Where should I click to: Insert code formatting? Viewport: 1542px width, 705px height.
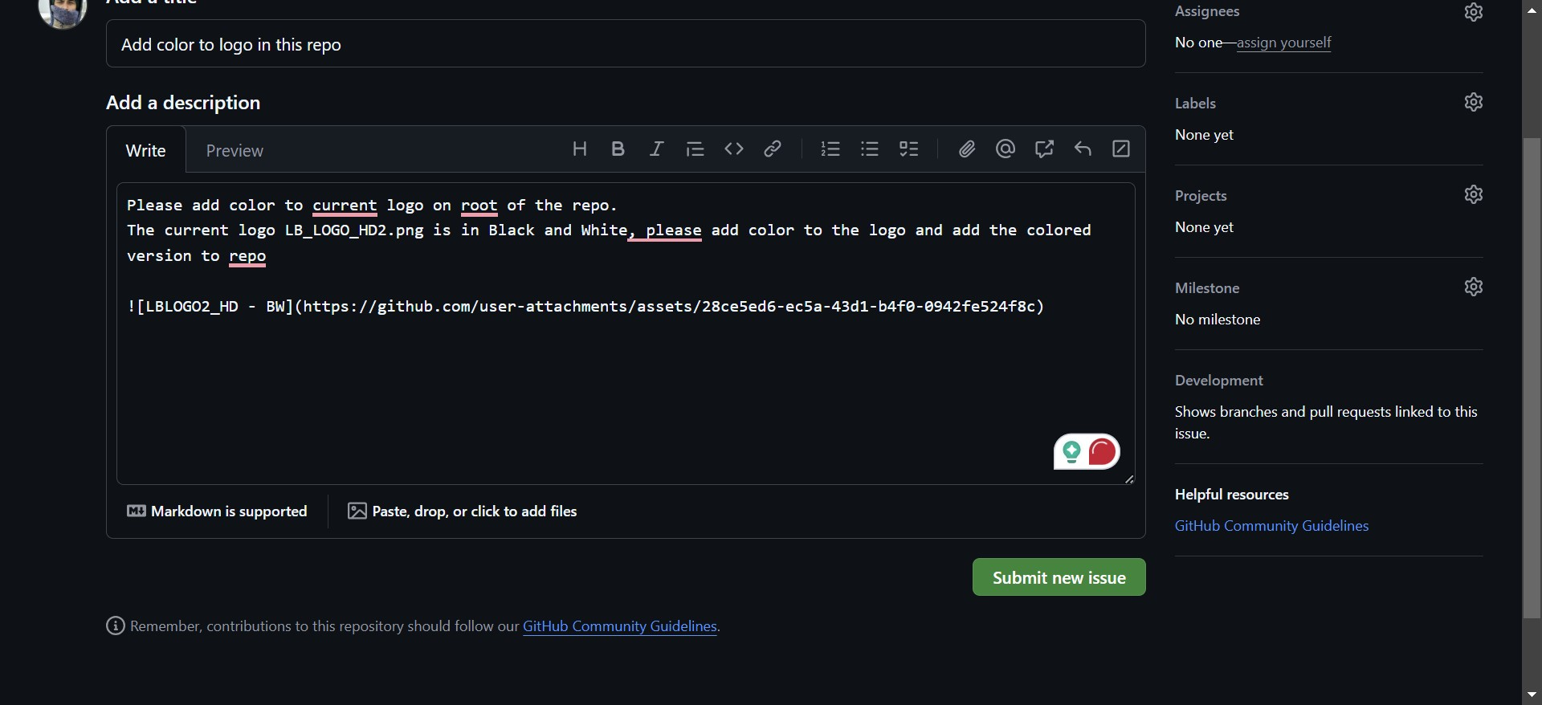[733, 149]
